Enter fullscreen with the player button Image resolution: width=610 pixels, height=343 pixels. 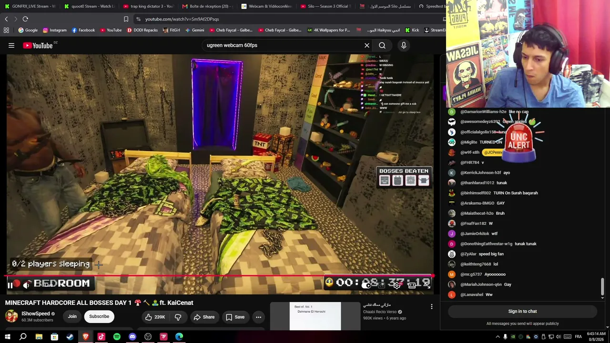tap(427, 285)
